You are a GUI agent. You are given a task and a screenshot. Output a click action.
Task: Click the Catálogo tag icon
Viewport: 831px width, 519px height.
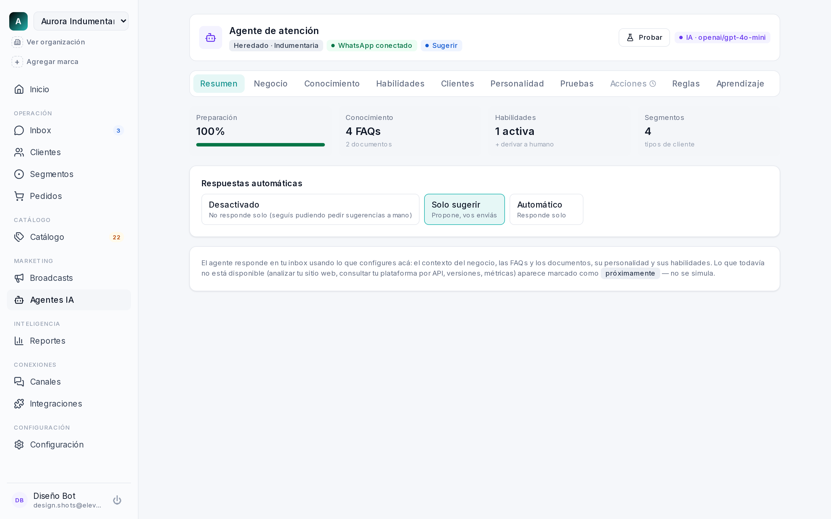[19, 237]
